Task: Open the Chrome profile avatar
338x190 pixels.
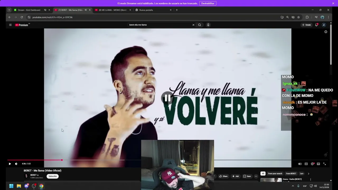Action: coord(322,17)
